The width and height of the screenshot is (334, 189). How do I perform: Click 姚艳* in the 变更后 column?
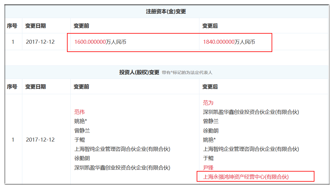[x=210, y=140]
